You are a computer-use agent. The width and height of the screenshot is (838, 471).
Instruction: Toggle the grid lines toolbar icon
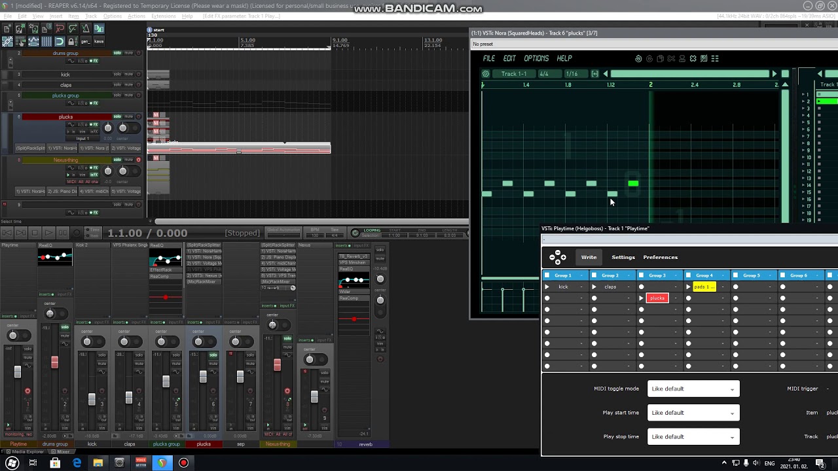point(46,42)
